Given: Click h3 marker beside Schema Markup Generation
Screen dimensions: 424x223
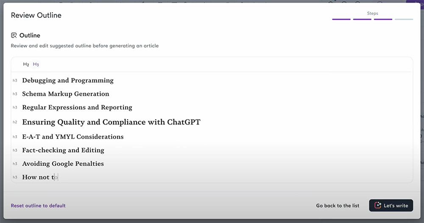Looking at the screenshot, I should point(15,94).
